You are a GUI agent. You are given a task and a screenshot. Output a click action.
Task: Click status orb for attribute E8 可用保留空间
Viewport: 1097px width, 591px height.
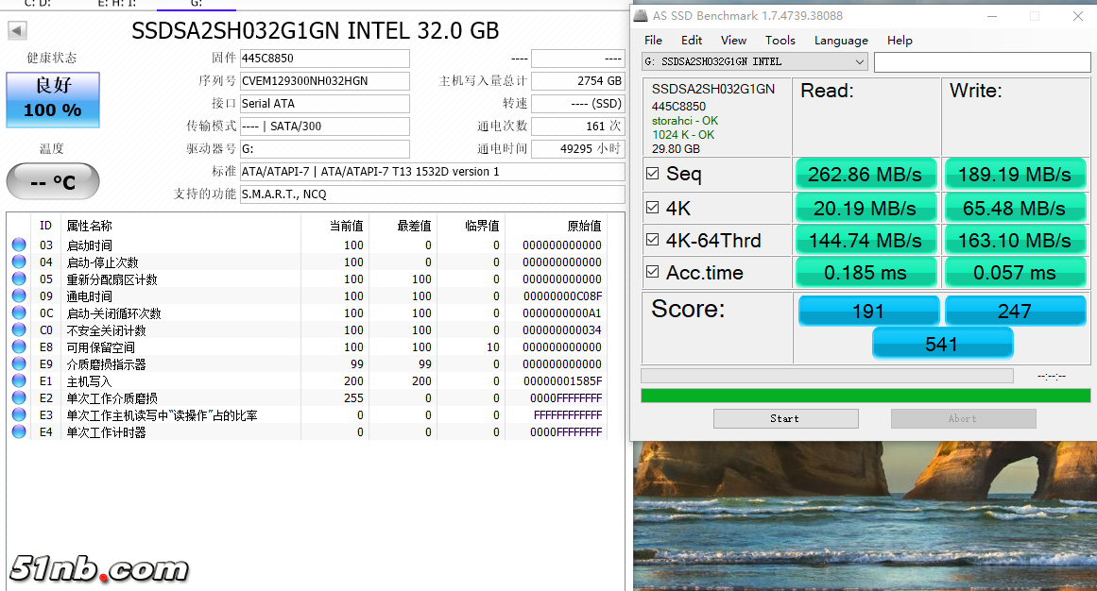[x=19, y=347]
